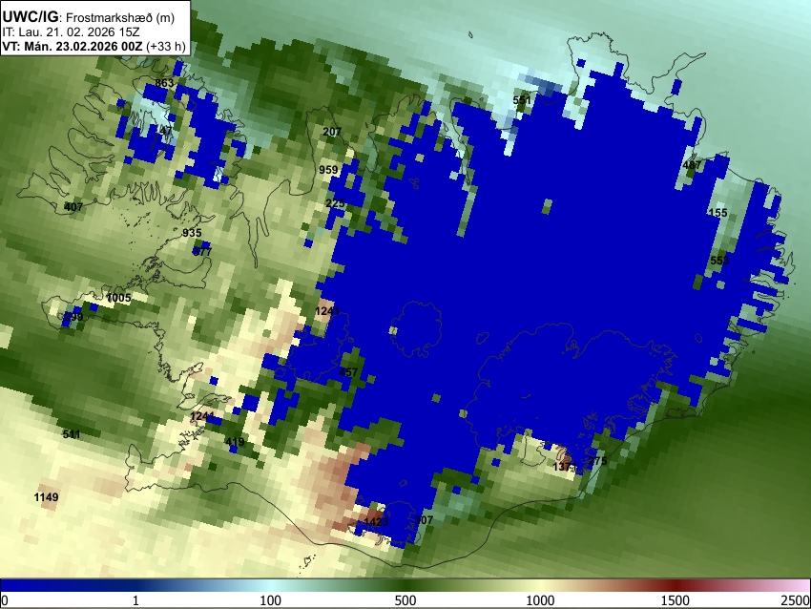Click the 307 map label
Viewport: 811px width, 609px height.
[425, 520]
